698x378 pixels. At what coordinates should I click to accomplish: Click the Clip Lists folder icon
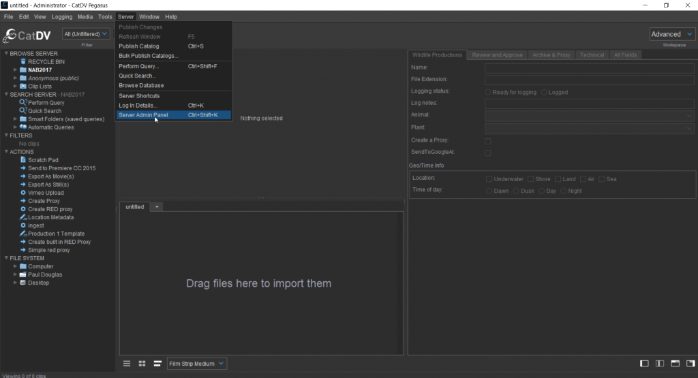(23, 86)
